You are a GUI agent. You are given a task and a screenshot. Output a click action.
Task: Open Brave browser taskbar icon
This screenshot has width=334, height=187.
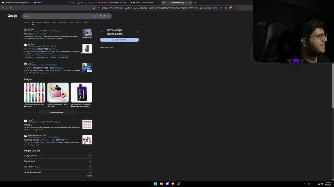click(x=173, y=184)
